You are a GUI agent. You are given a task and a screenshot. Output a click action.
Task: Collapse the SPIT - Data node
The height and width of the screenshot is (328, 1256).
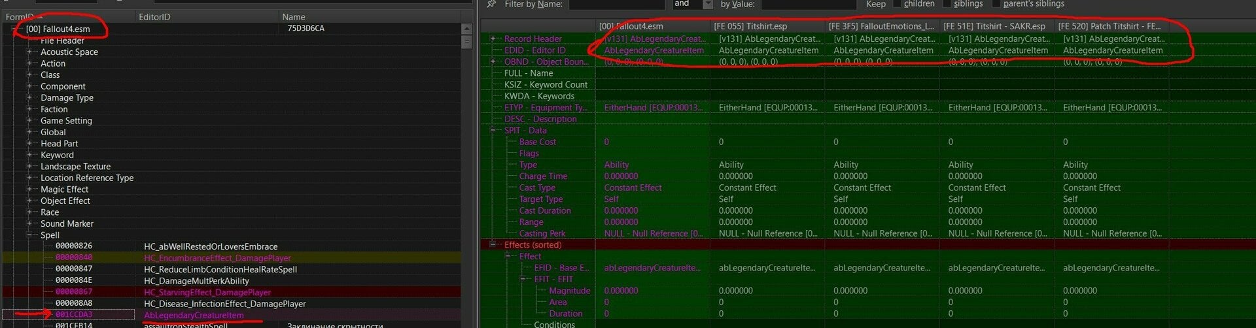coord(493,130)
